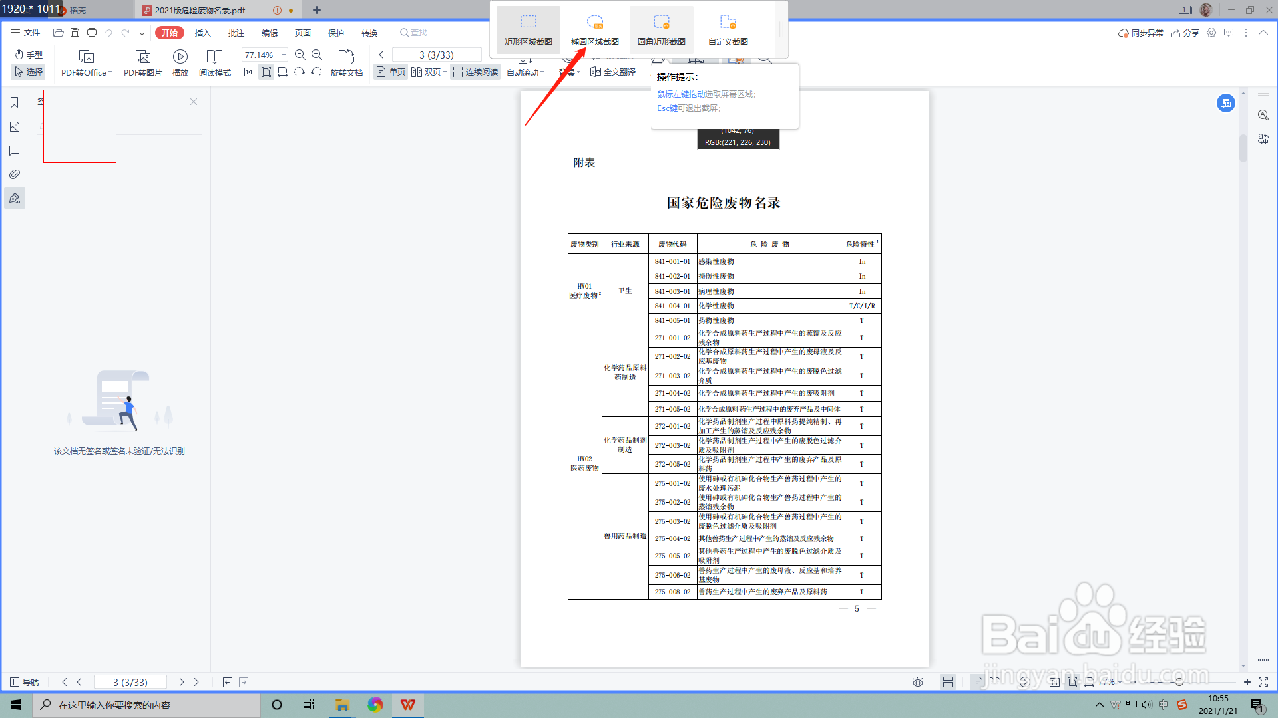Go to the last page in status bar
The height and width of the screenshot is (718, 1278).
click(x=198, y=682)
